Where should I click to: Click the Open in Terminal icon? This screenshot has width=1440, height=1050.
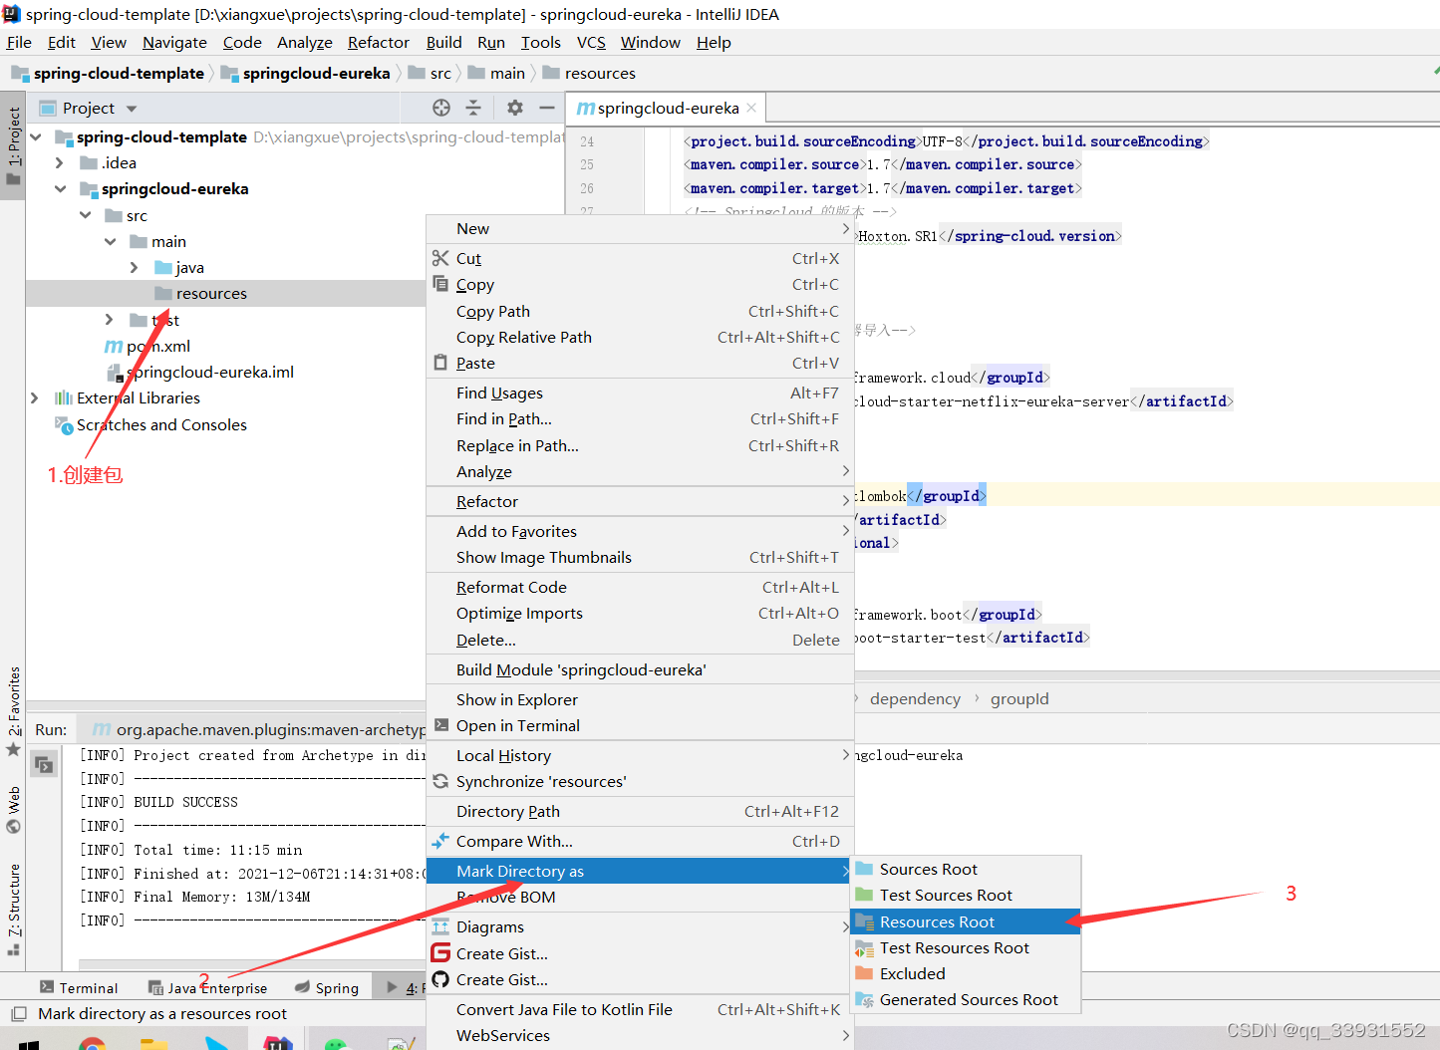[x=440, y=725]
